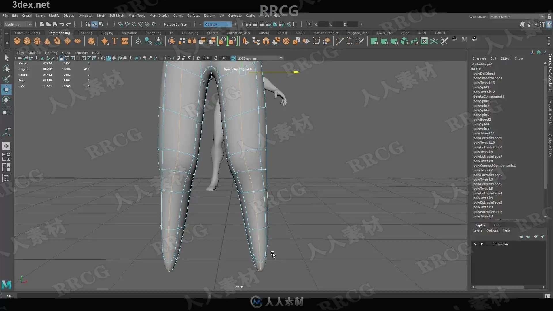
Task: Create a polygon cube from the shelf
Action: click(27, 41)
